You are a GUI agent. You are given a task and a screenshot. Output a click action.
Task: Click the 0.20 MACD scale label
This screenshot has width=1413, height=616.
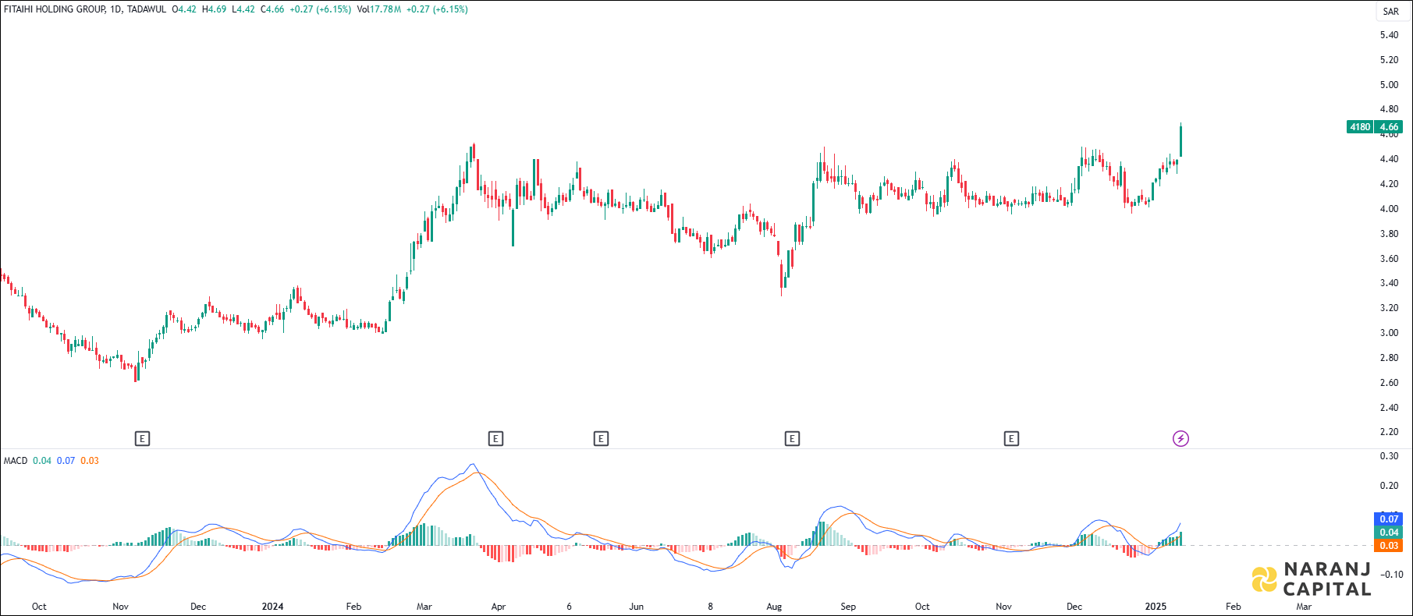coord(1389,486)
